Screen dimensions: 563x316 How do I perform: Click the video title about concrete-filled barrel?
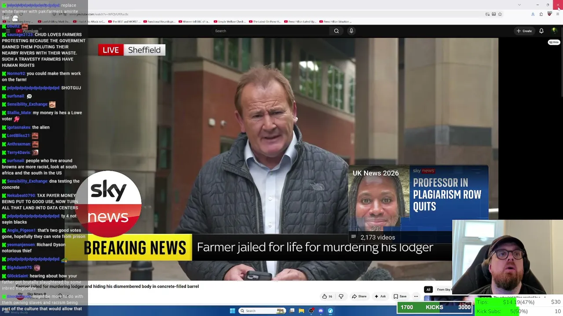(107, 287)
